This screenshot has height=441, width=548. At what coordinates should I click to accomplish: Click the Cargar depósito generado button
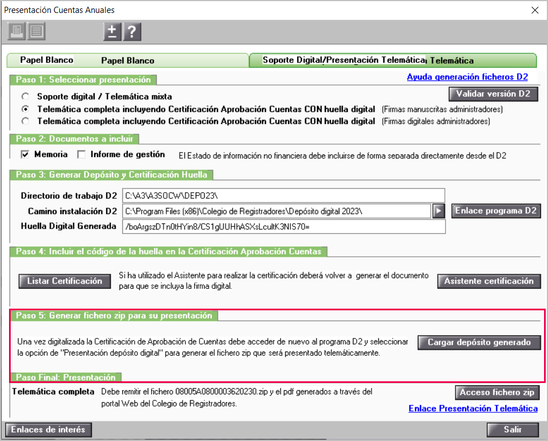[x=479, y=342]
